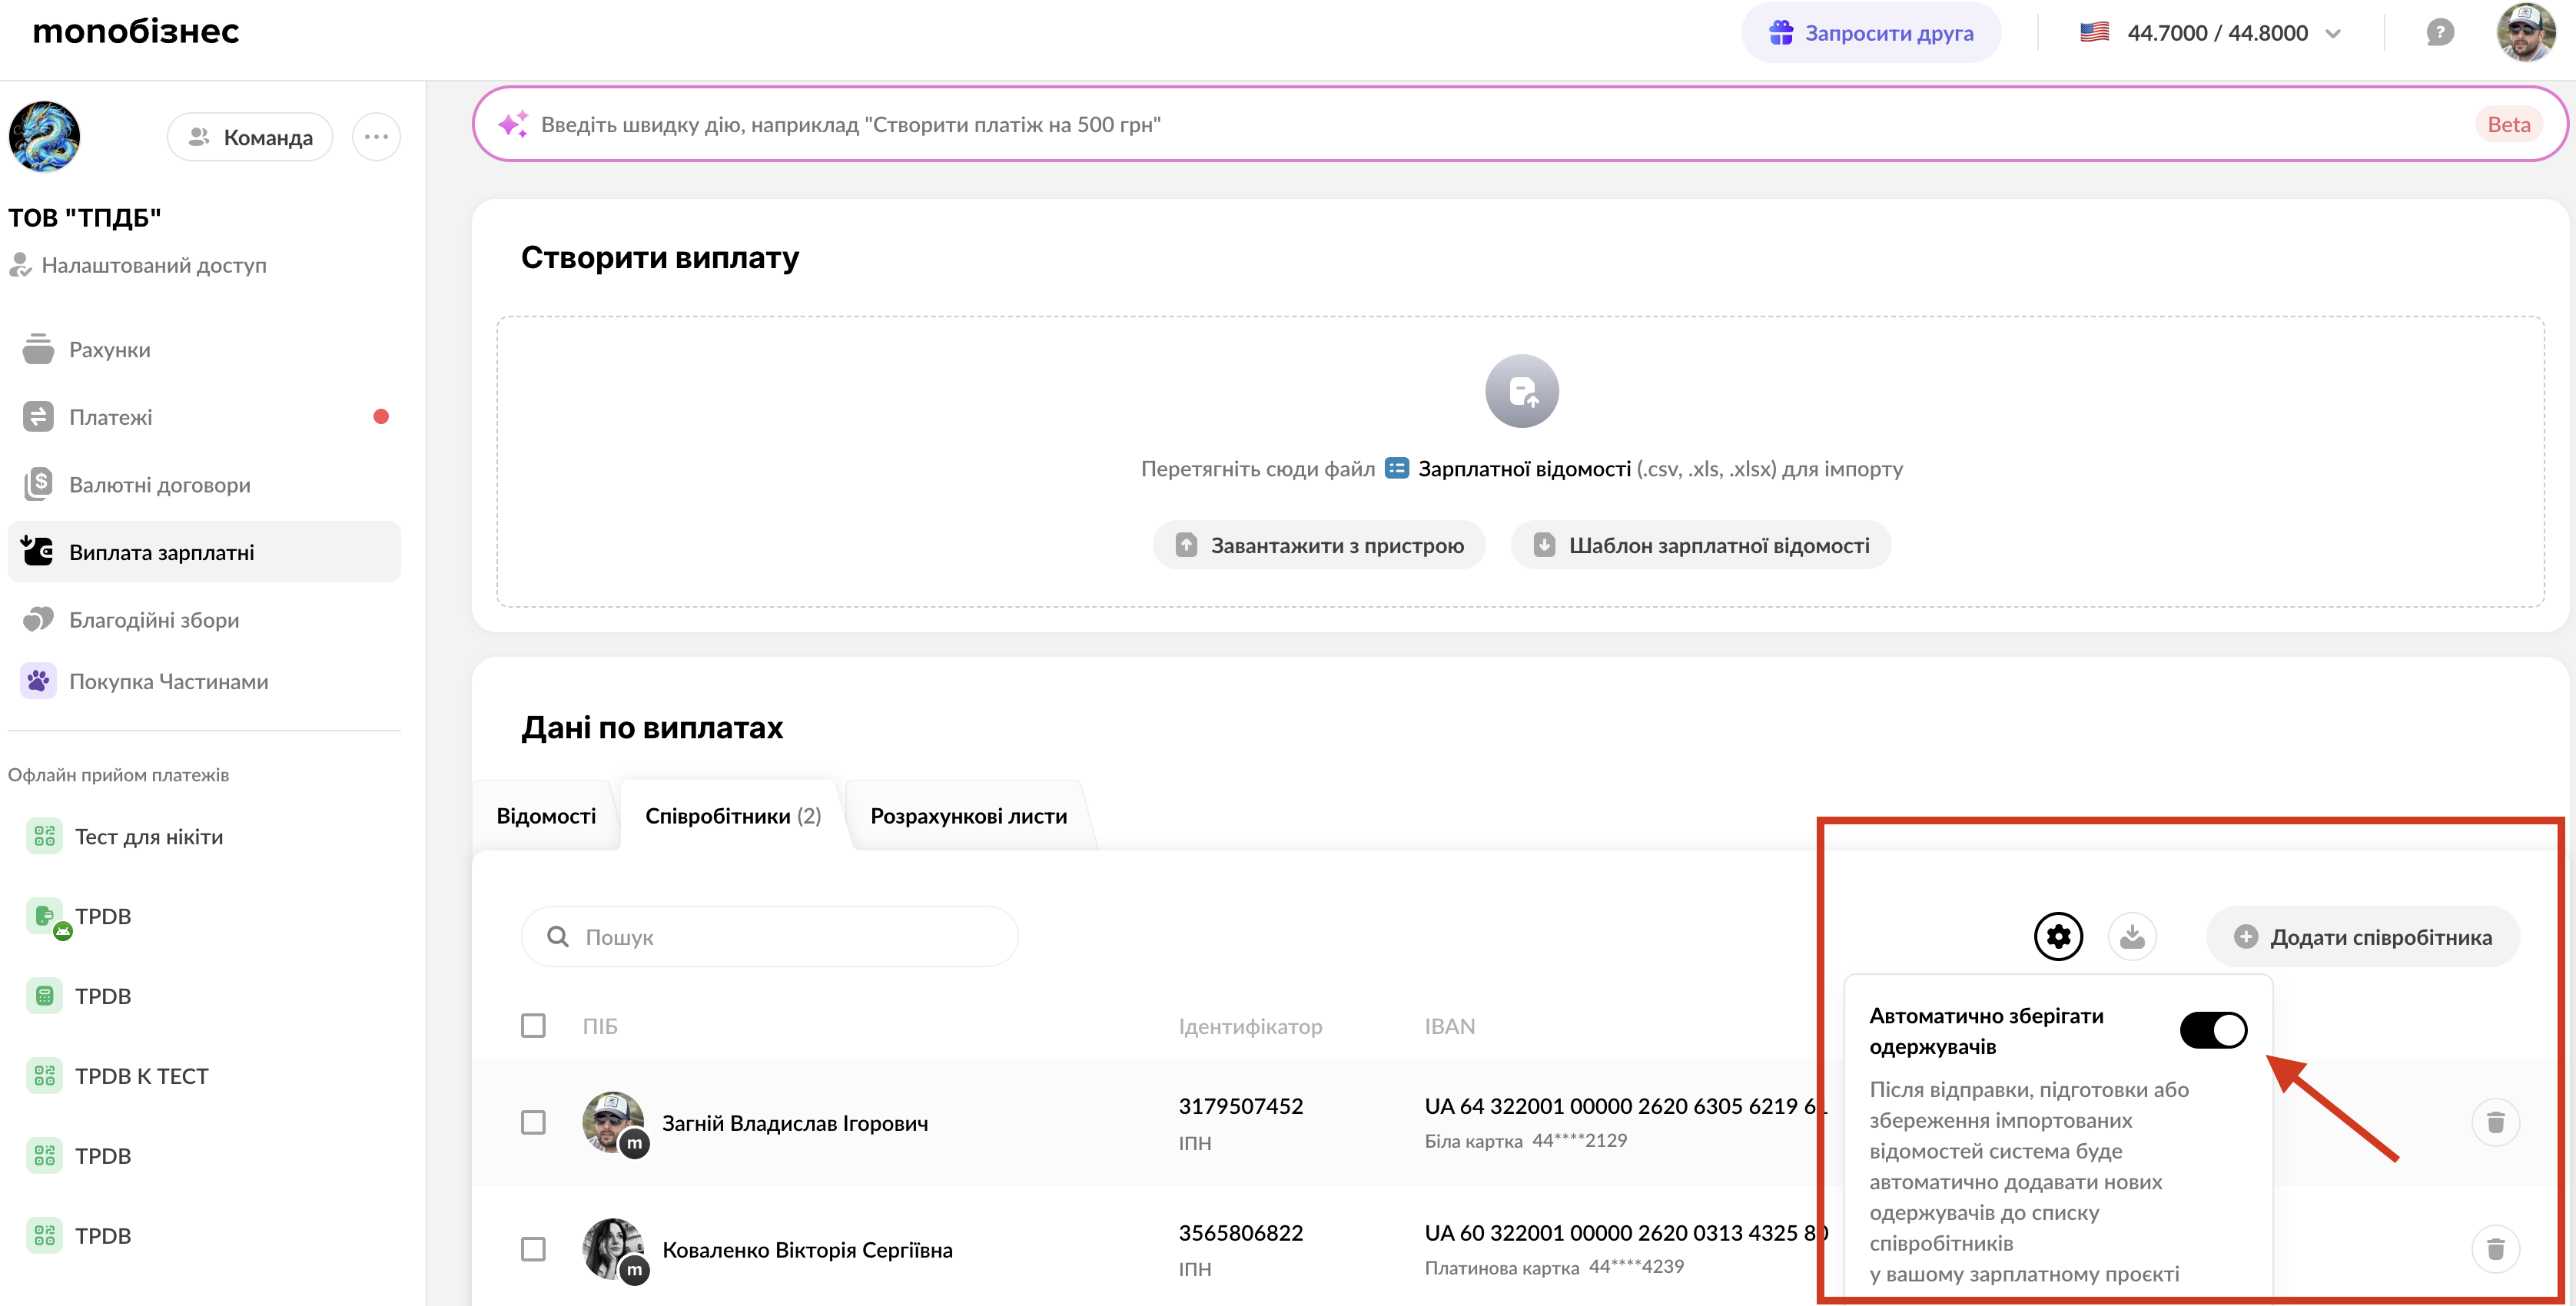Image resolution: width=2576 pixels, height=1306 pixels.
Task: Click the download employees list icon
Action: pos(2132,937)
